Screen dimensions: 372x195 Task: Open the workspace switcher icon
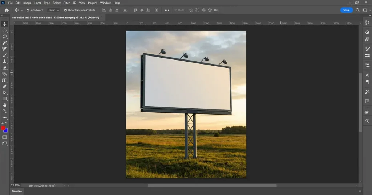coord(365,10)
